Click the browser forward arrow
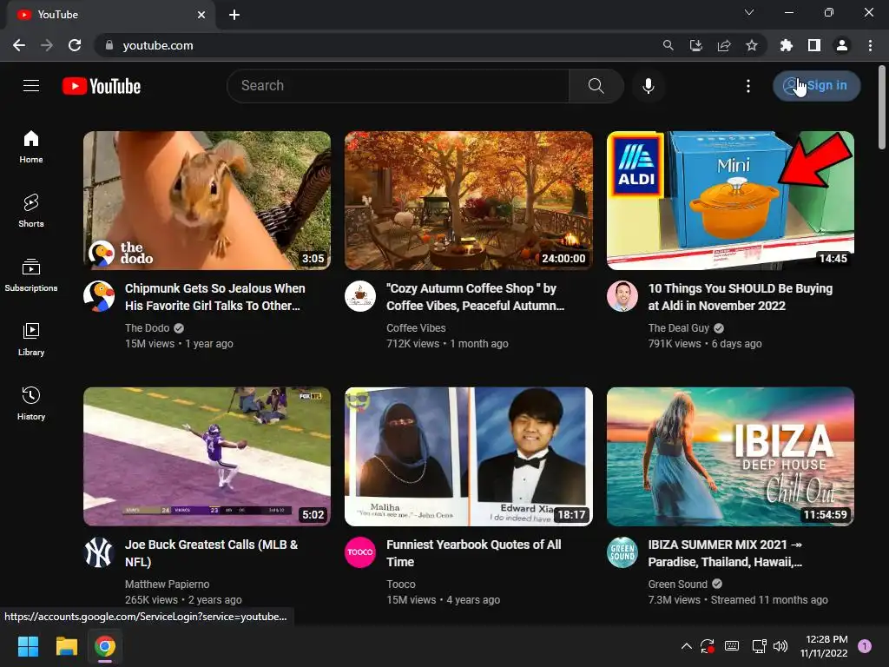Image resolution: width=889 pixels, height=667 pixels. [47, 45]
